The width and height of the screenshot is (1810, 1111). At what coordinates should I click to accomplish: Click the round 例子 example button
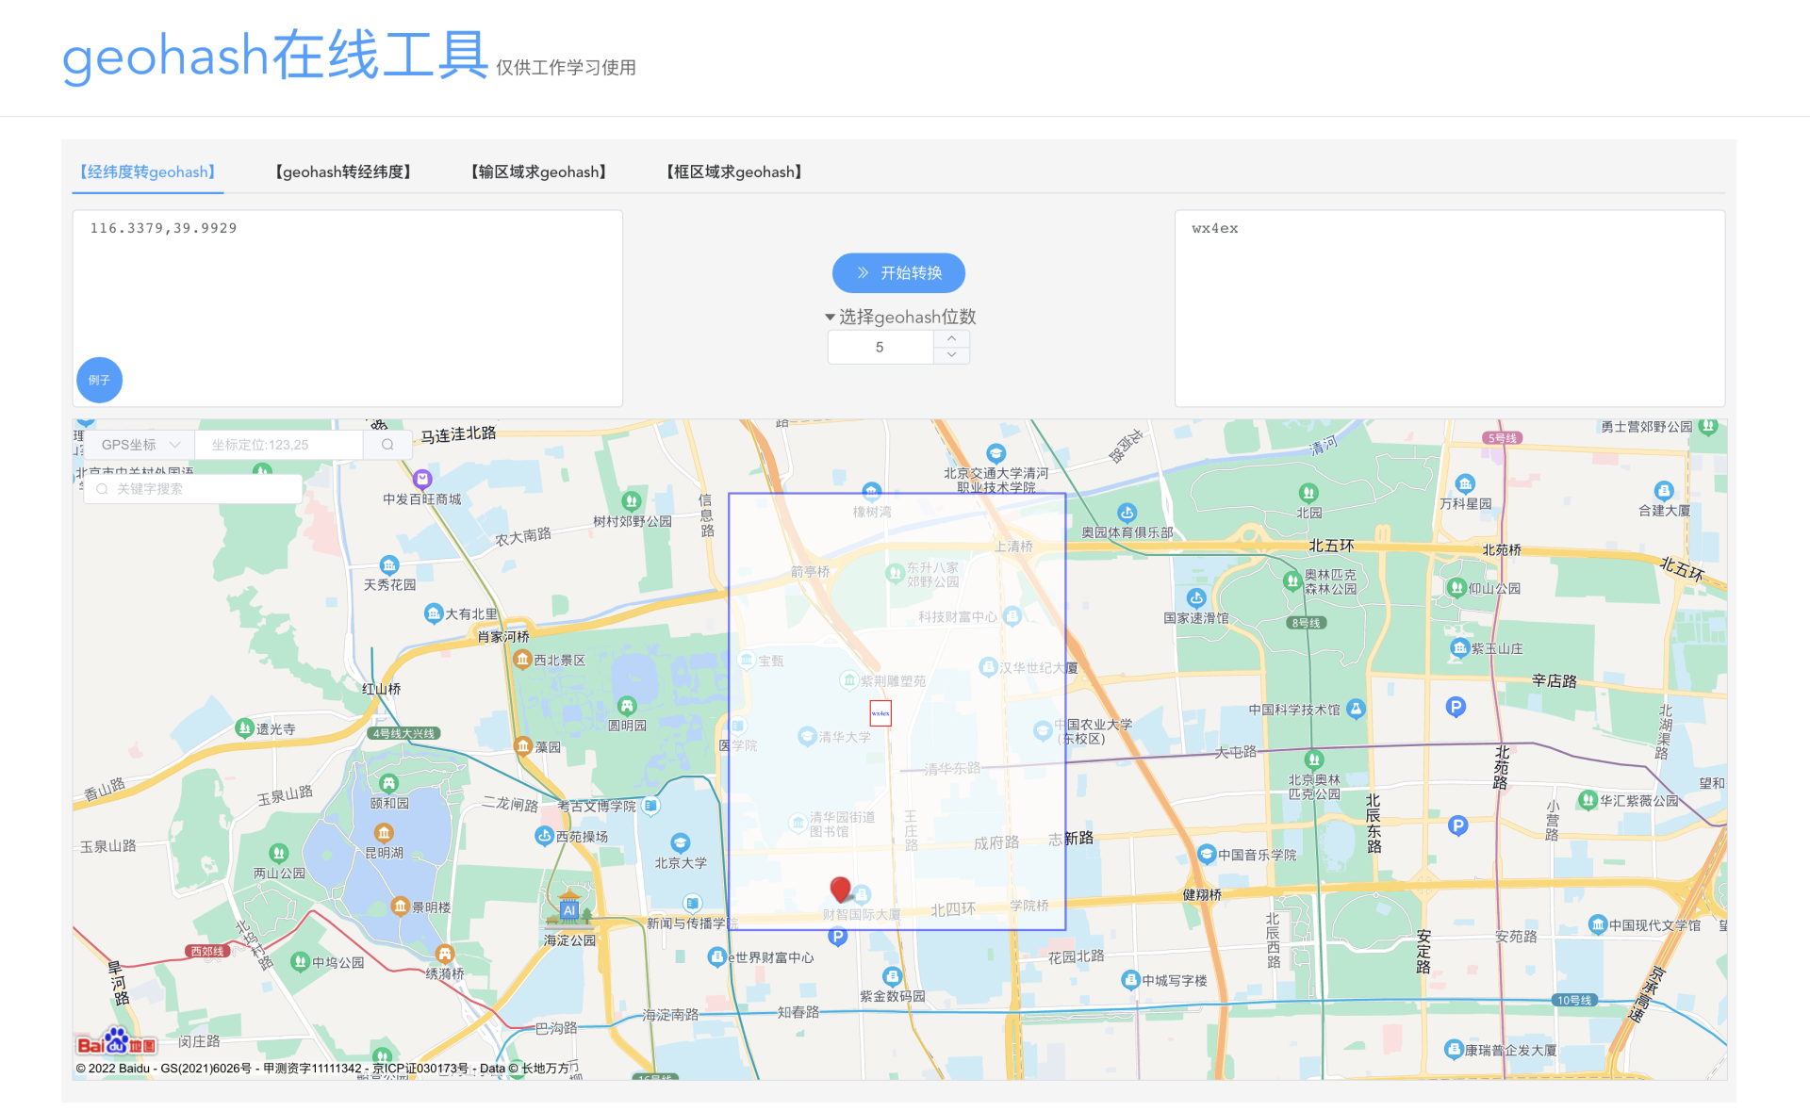(x=99, y=380)
